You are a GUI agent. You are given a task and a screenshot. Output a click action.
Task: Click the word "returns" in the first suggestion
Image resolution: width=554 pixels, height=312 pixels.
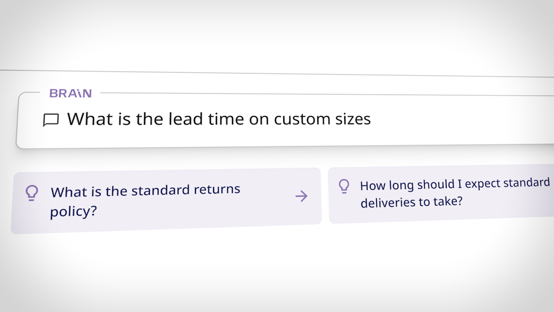(217, 189)
